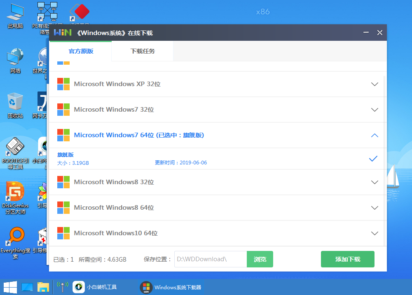Viewport: 412px width, 295px height.
Task: Close the Windows系统 download window
Action: (x=380, y=33)
